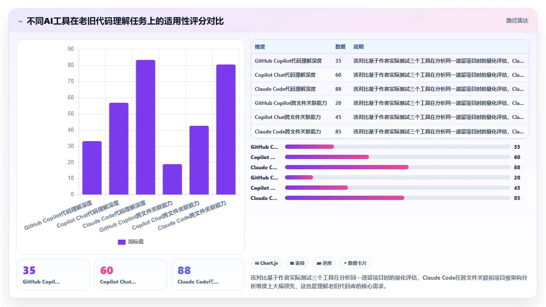546x307 pixels.
Task: Select the 进度 tag chip
Action: 324,263
